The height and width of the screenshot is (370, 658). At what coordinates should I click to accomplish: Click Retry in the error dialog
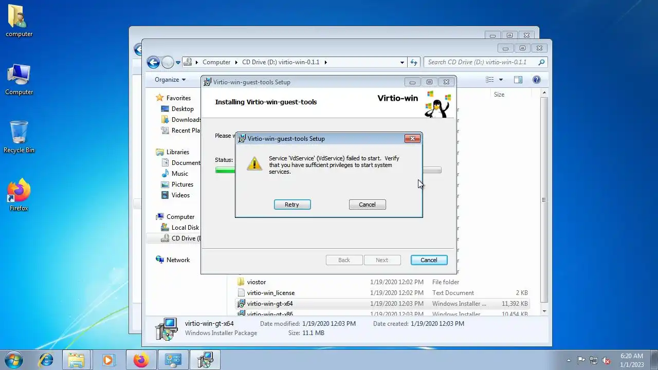tap(292, 205)
